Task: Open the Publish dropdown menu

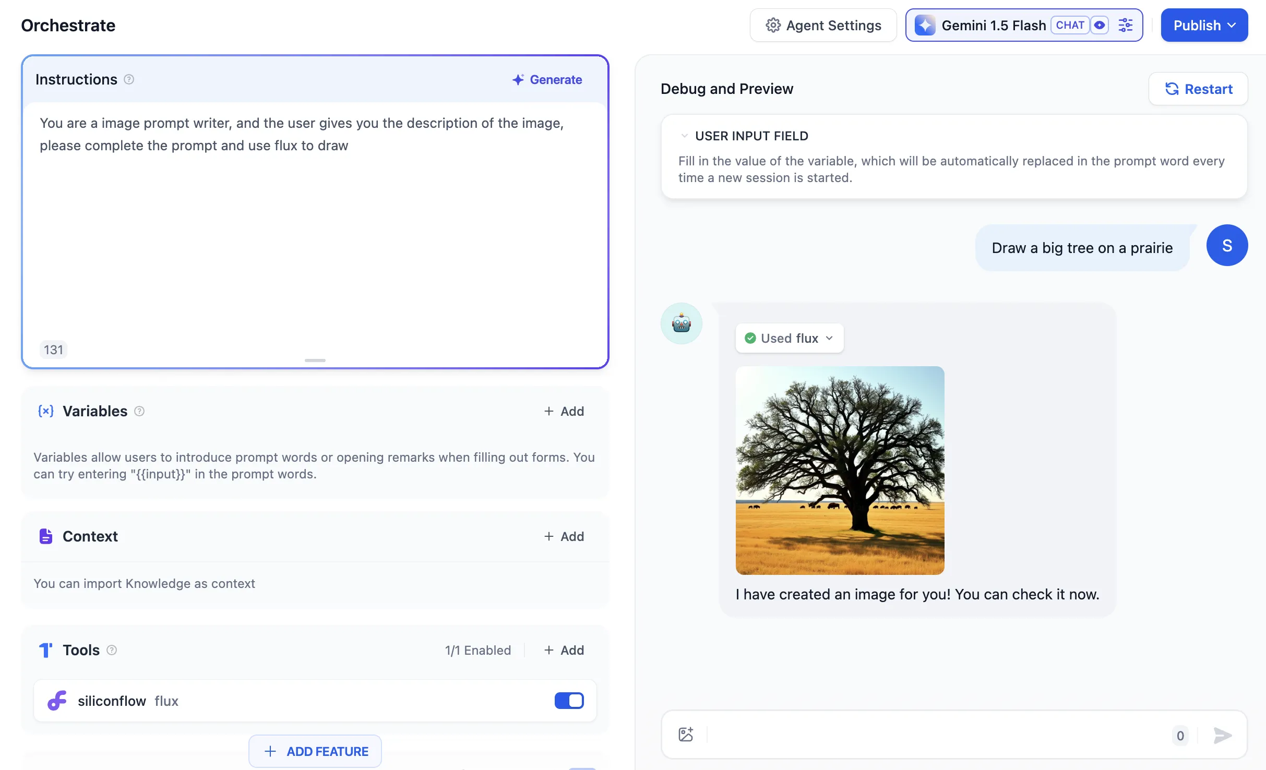Action: (x=1204, y=25)
